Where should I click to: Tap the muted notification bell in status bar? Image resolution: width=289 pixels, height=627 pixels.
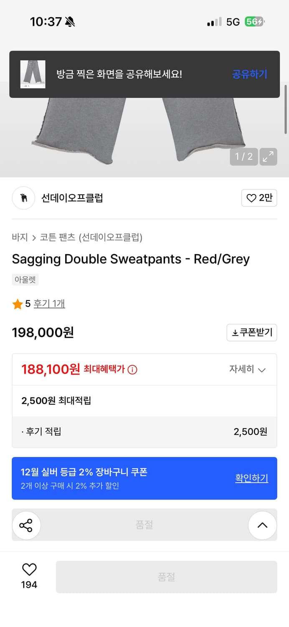70,21
